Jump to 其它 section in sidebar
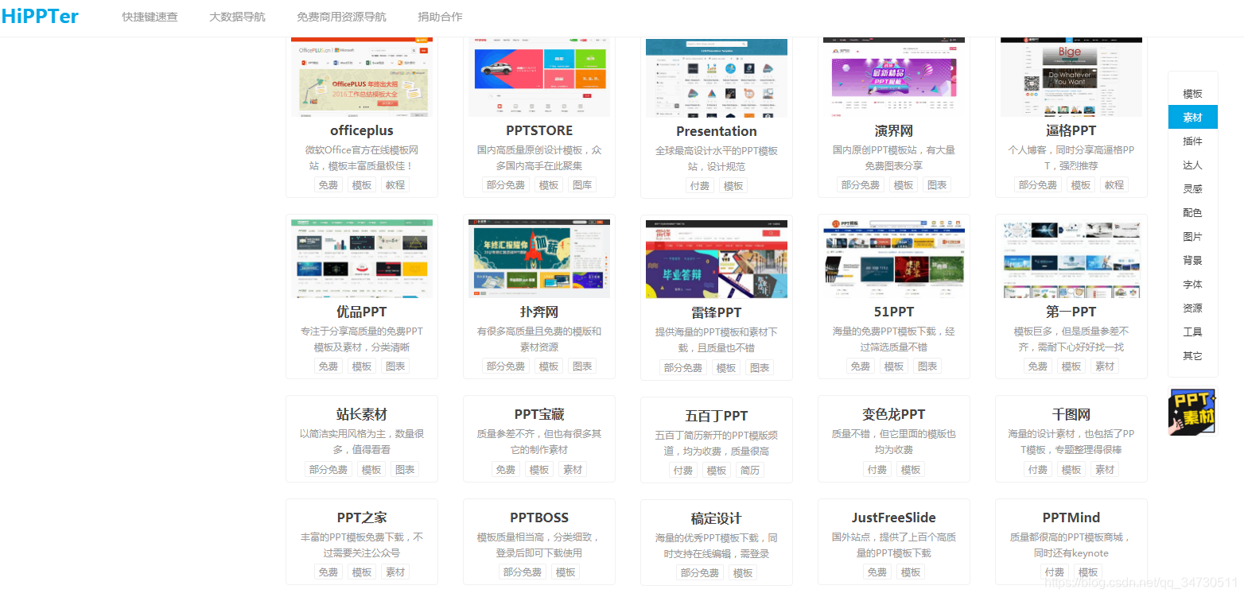Screen dimensions: 1244x597 [1192, 355]
